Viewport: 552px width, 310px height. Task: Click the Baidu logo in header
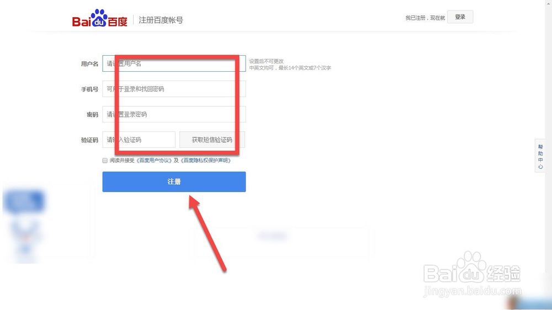pyautogui.click(x=99, y=19)
